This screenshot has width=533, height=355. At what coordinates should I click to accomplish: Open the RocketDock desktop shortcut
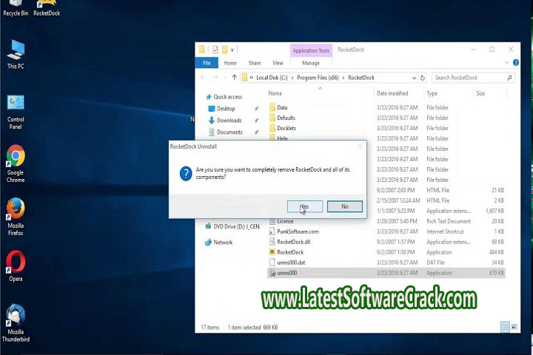(47, 8)
